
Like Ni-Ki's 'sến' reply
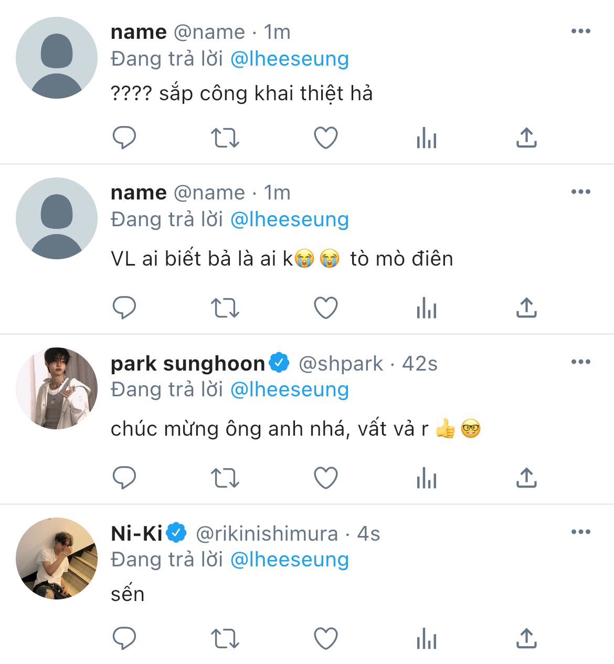tap(325, 639)
